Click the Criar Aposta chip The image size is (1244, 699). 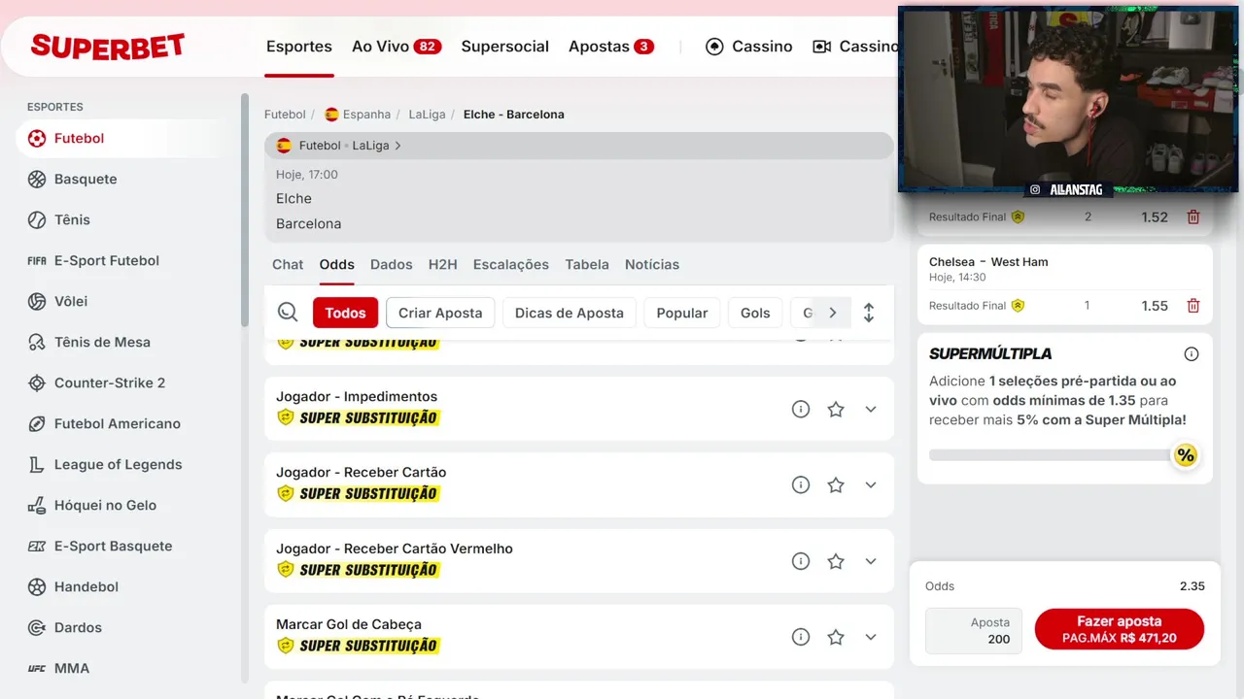[440, 313]
